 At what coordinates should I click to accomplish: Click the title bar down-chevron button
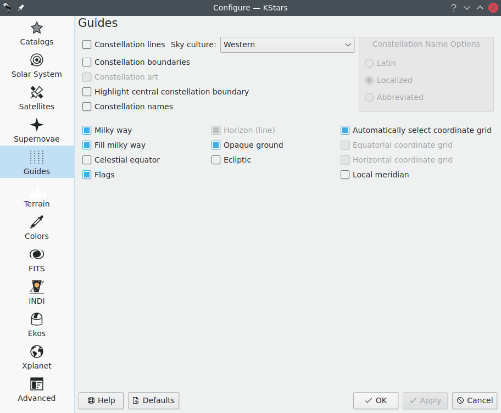pos(467,8)
